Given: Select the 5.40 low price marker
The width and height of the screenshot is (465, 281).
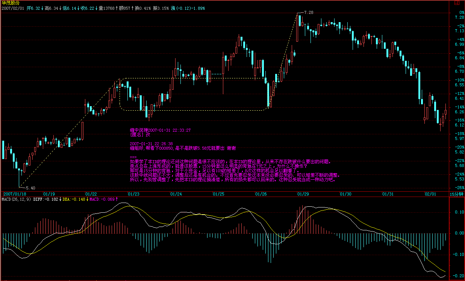Looking at the screenshot, I should [30, 188].
